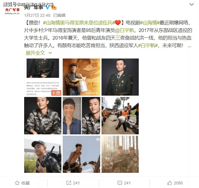Image resolution: width=199 pixels, height=188 pixels.
Task: Open the @白宇帆 mention link
Action: 124,30
